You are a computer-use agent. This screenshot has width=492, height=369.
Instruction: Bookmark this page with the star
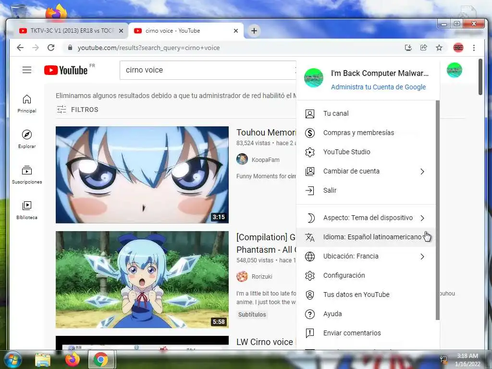click(439, 48)
